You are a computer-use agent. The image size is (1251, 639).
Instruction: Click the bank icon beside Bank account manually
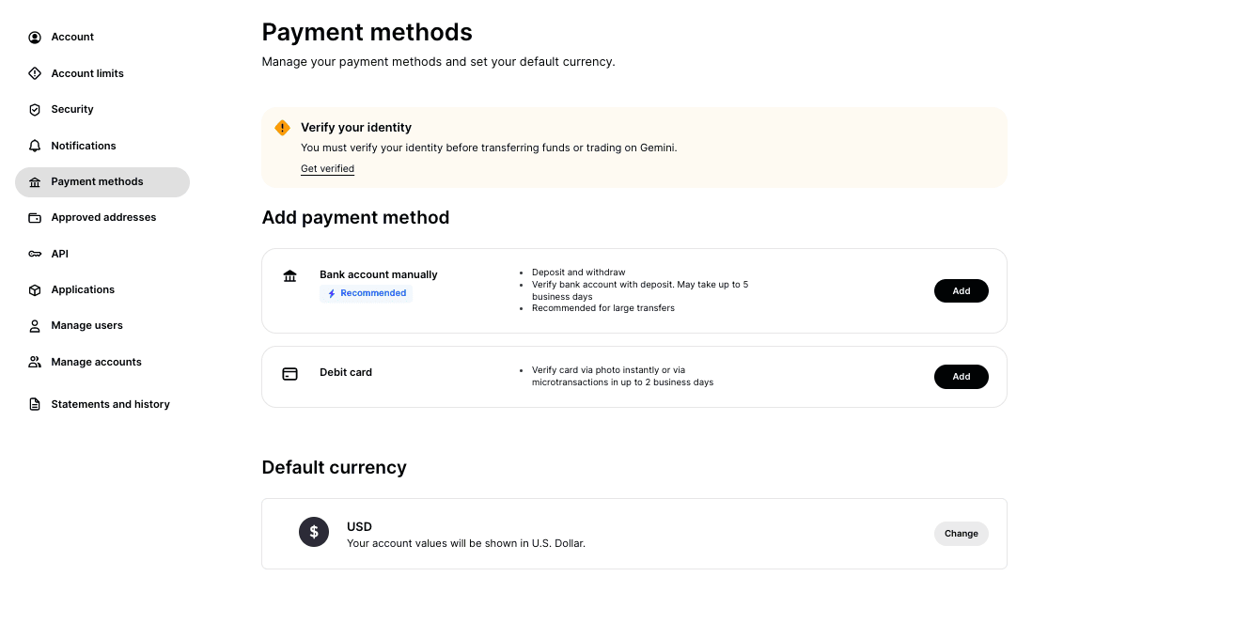click(x=289, y=275)
